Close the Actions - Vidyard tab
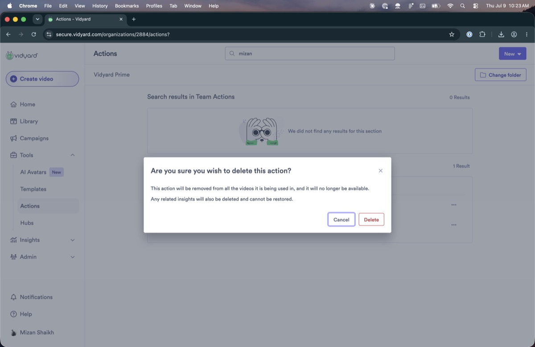This screenshot has width=535, height=347. tap(121, 19)
